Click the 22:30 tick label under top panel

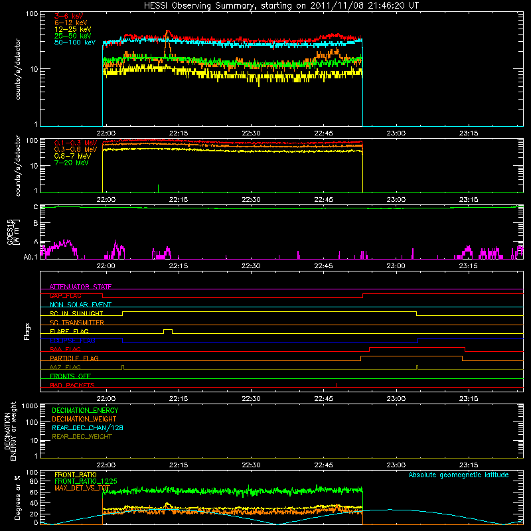point(251,133)
